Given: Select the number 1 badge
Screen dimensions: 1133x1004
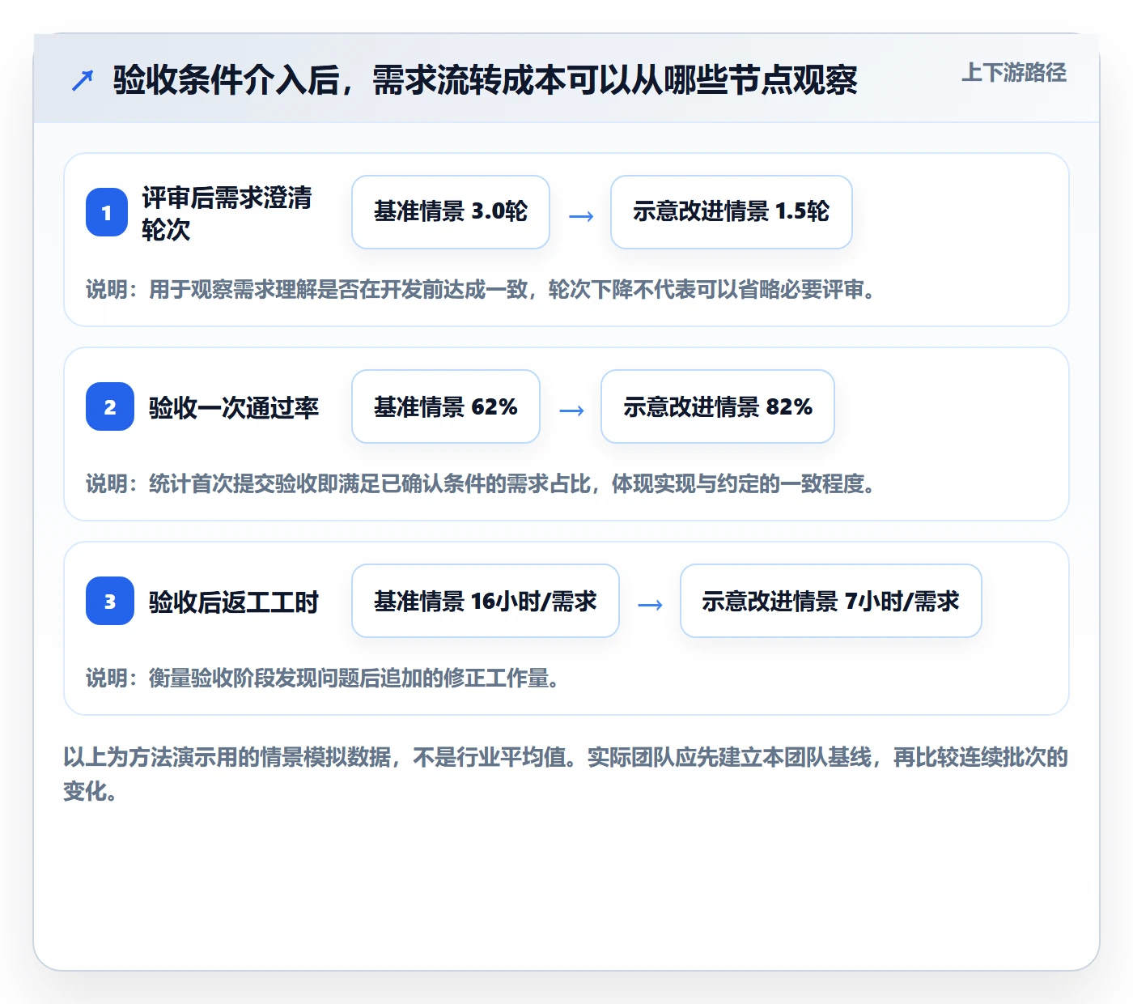Looking at the screenshot, I should [x=107, y=212].
